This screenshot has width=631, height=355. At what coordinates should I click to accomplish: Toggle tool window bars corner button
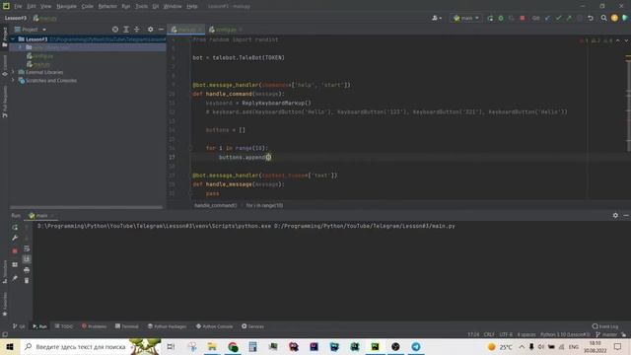tap(5, 334)
